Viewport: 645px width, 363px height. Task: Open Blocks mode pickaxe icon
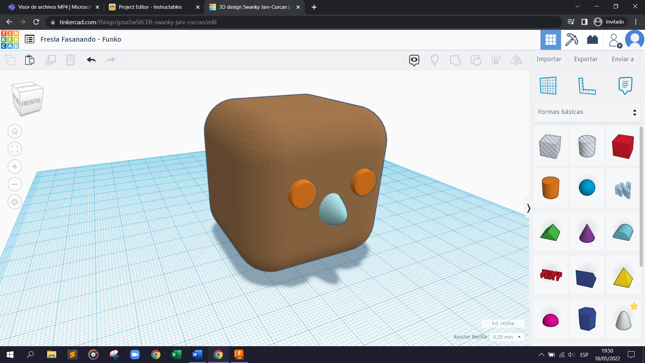coord(571,40)
